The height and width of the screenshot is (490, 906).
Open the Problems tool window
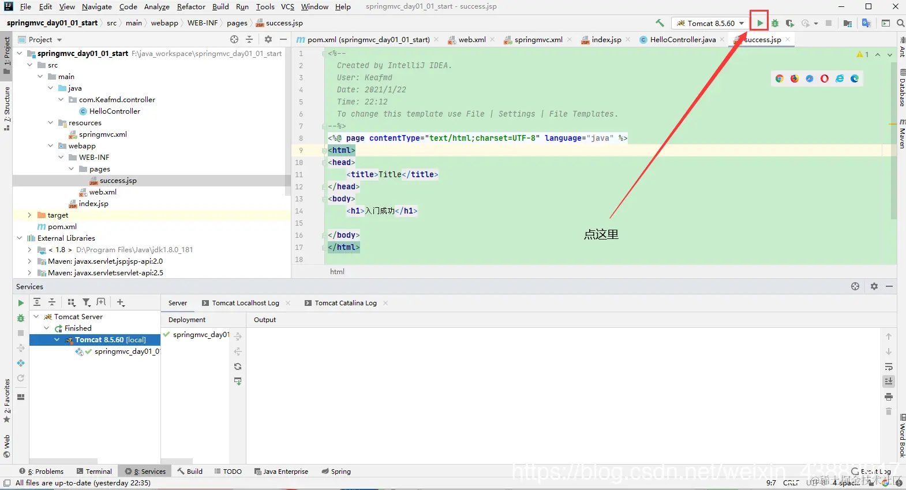tap(42, 472)
